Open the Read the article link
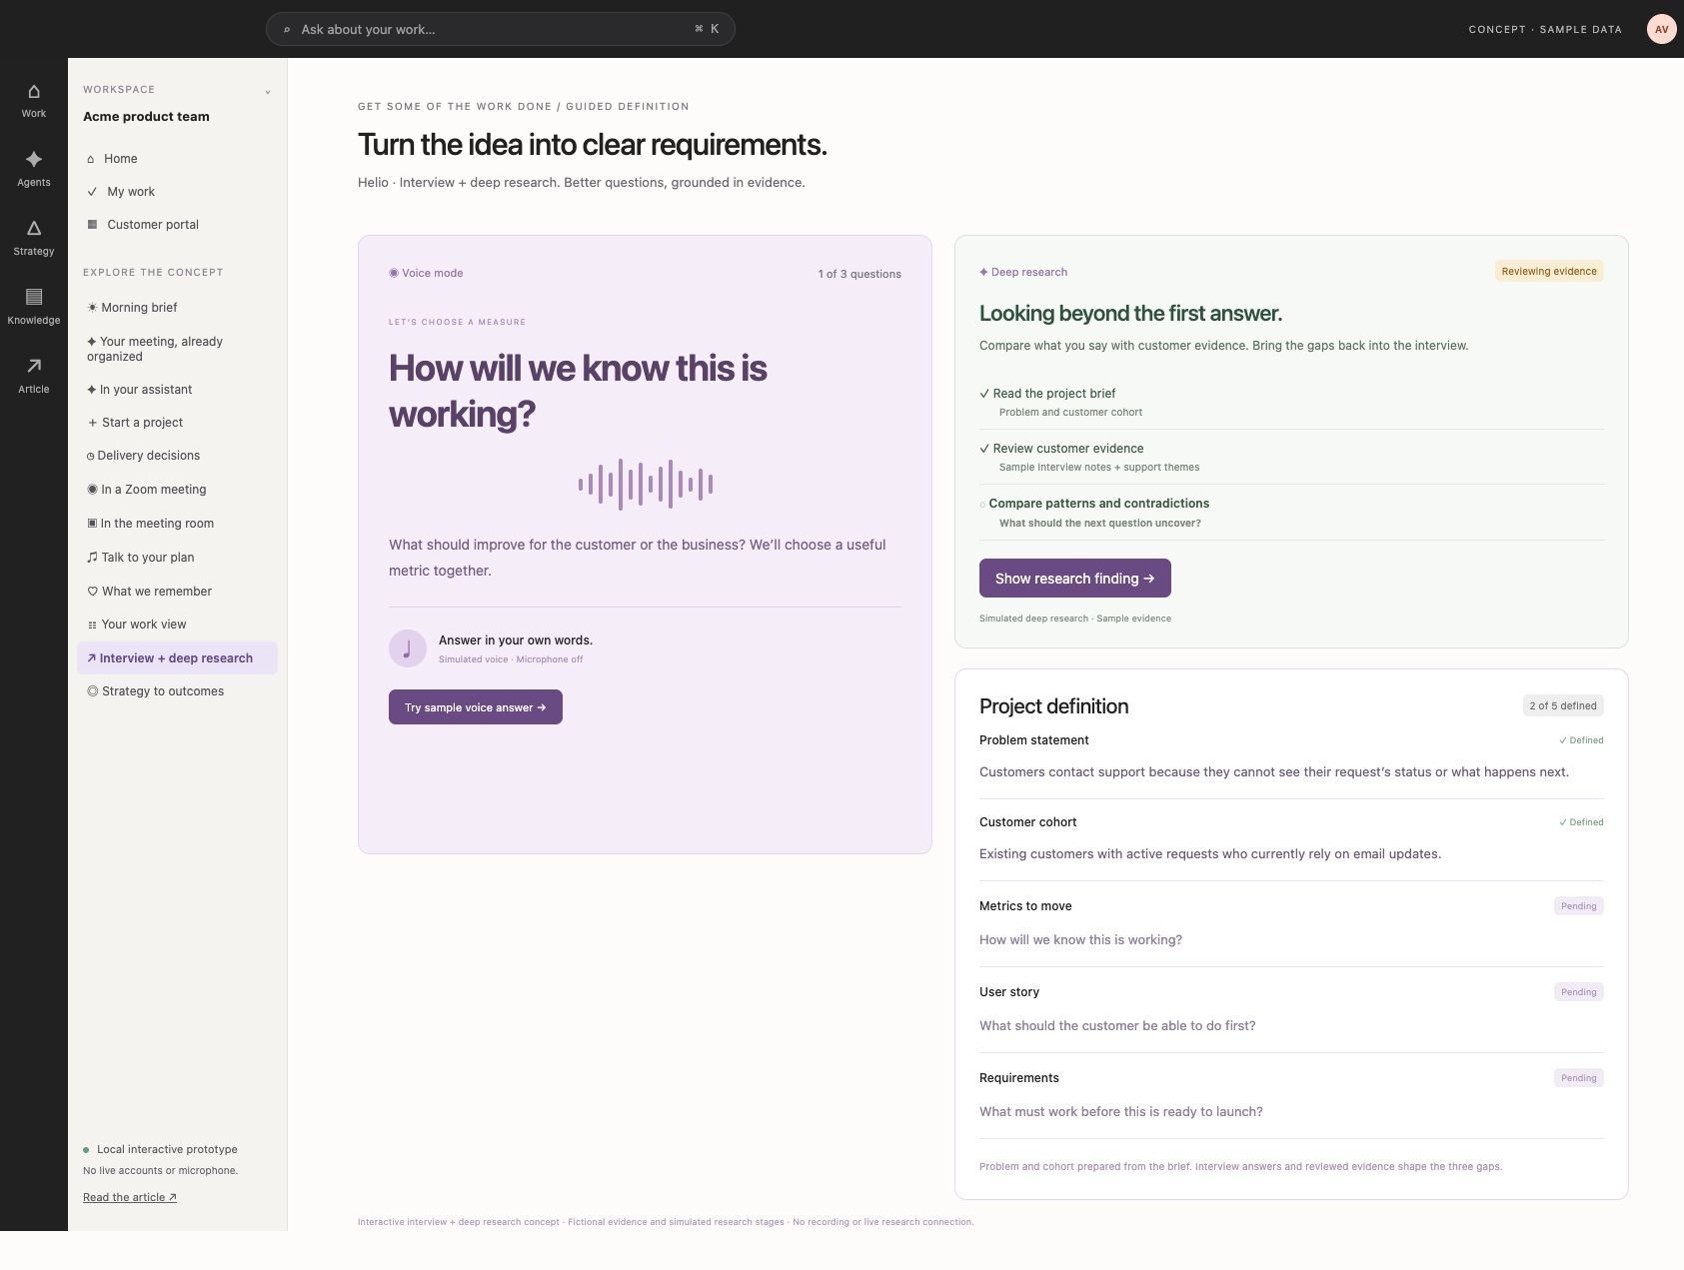The width and height of the screenshot is (1684, 1270). coord(130,1197)
